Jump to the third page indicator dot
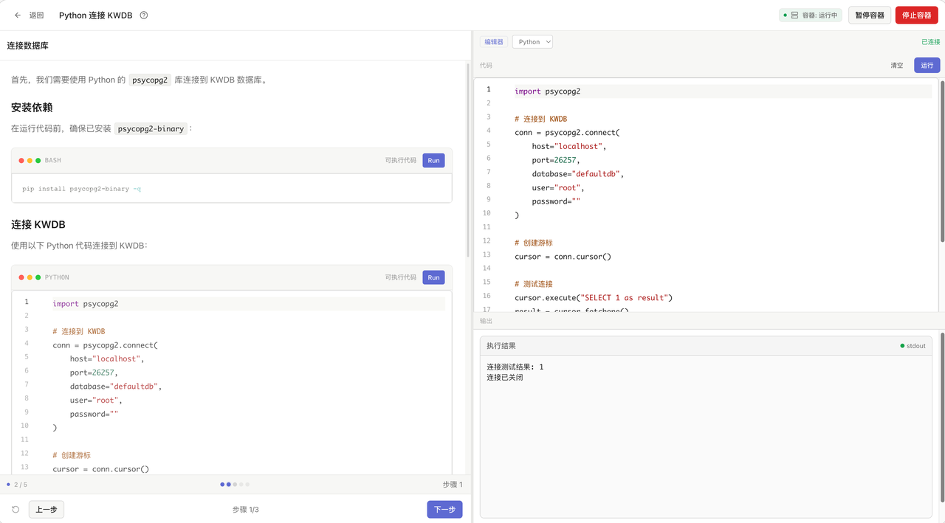Image resolution: width=945 pixels, height=523 pixels. click(235, 485)
